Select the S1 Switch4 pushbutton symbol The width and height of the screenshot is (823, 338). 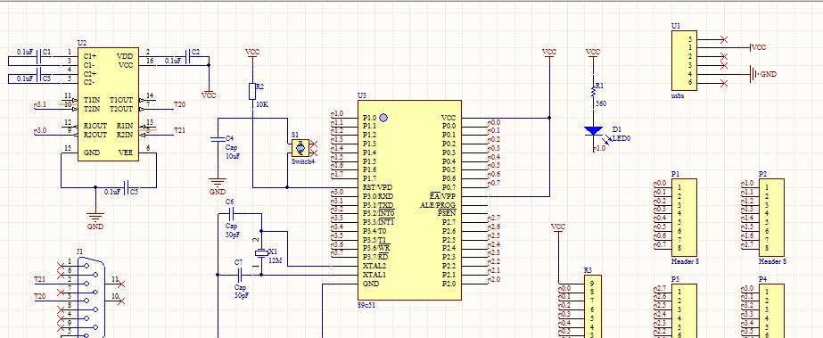pos(300,148)
